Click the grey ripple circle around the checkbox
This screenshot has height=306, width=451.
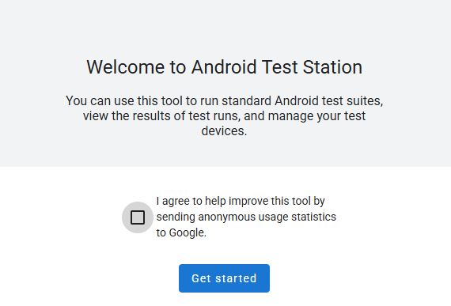pyautogui.click(x=138, y=217)
